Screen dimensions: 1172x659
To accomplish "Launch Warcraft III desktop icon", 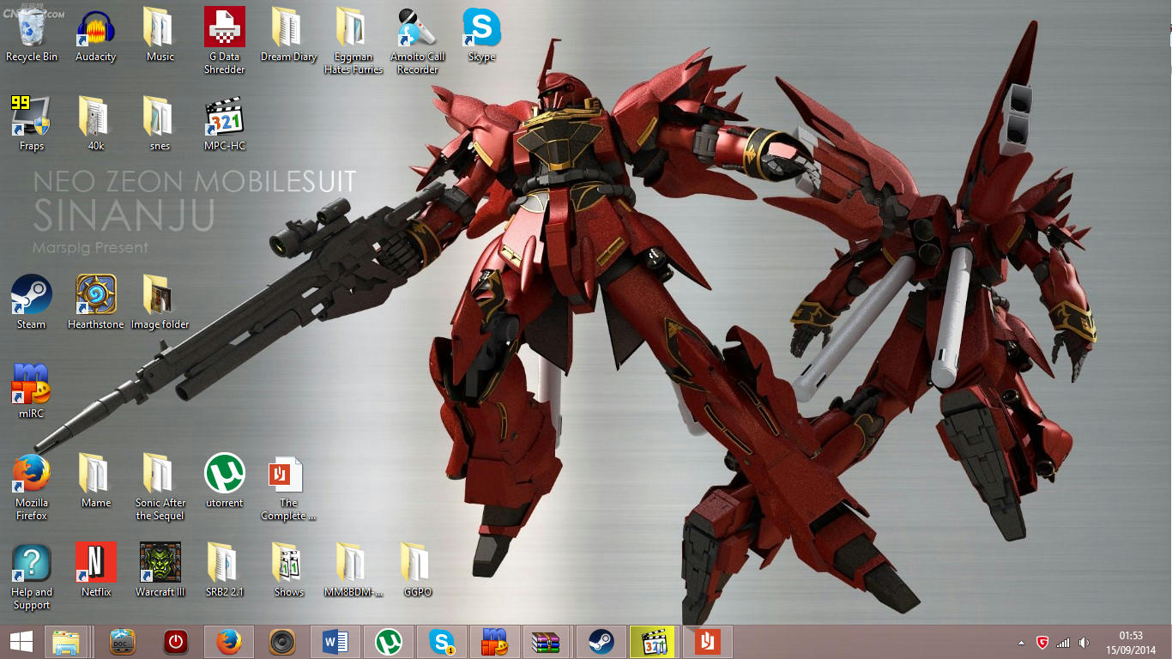I will pyautogui.click(x=160, y=571).
